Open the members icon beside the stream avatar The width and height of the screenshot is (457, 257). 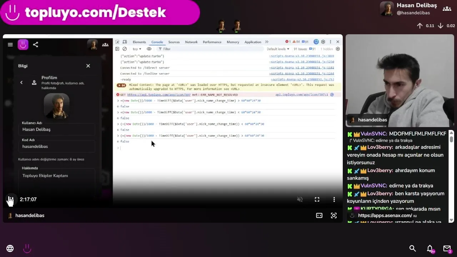[105, 45]
